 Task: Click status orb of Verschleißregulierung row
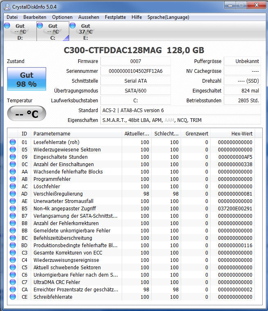[13, 194]
